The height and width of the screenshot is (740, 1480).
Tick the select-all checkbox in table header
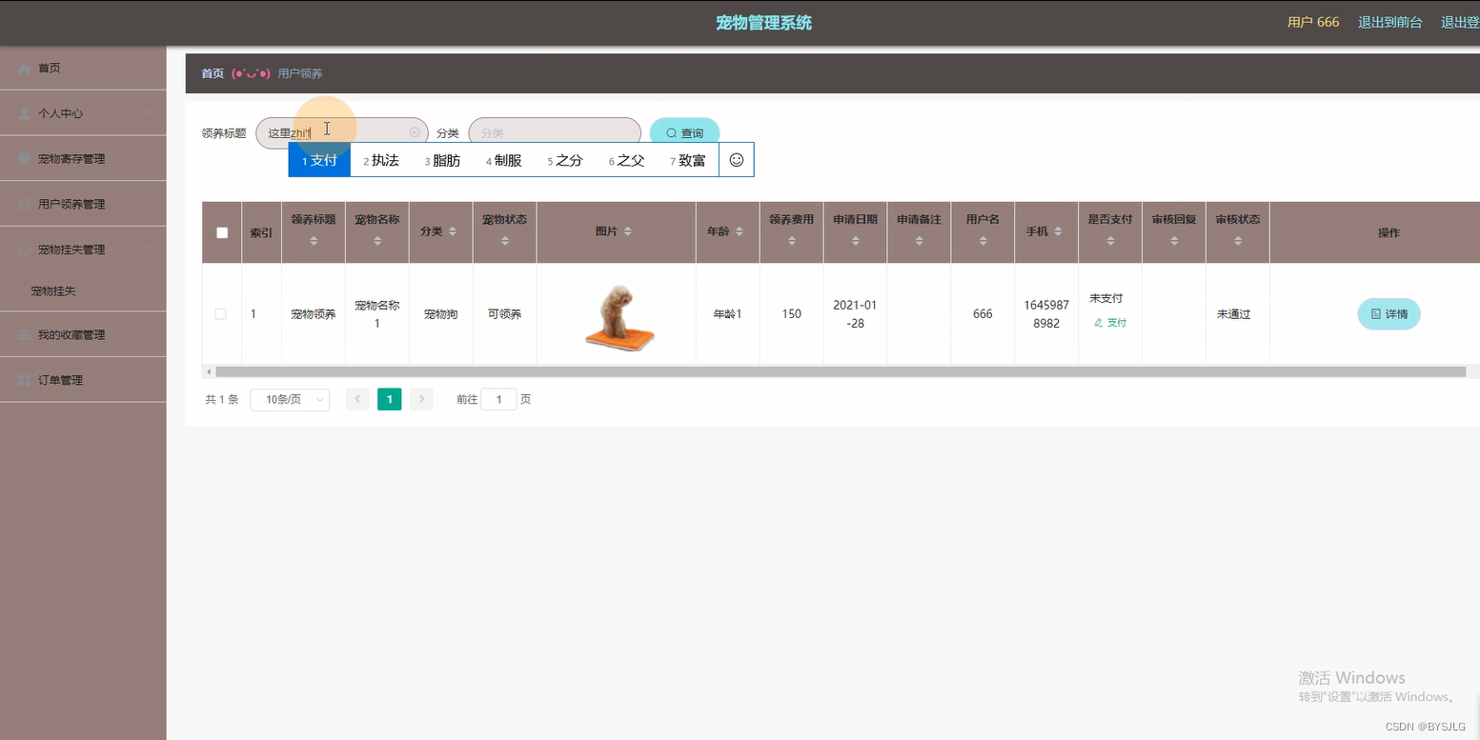[222, 232]
